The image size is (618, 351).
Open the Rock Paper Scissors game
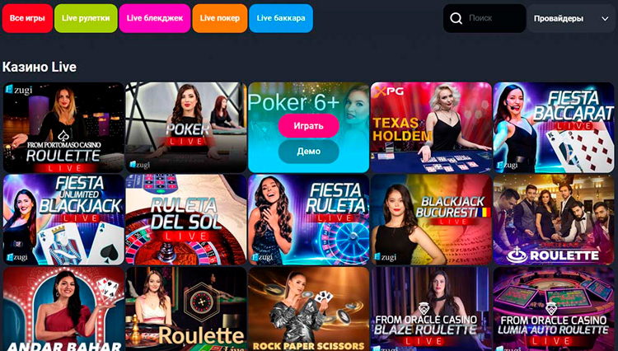tap(309, 309)
